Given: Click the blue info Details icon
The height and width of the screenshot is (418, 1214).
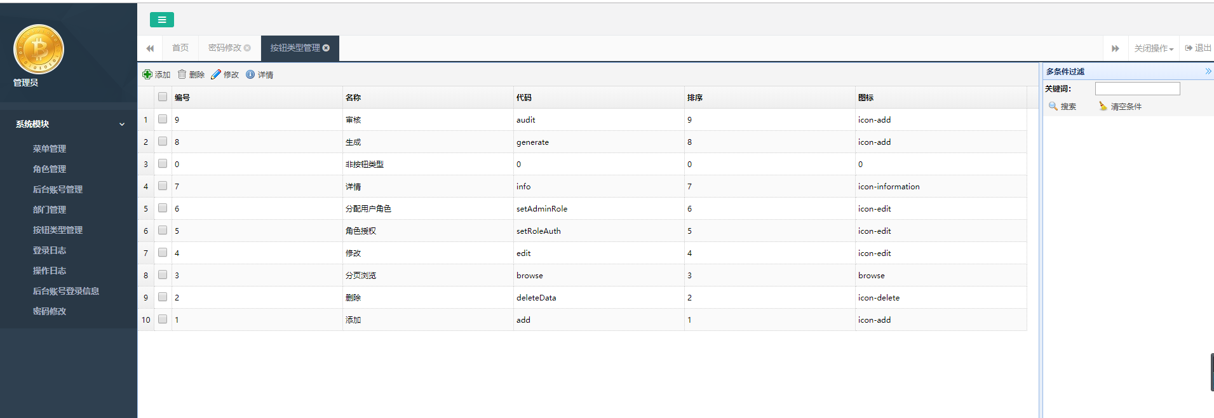Looking at the screenshot, I should [x=250, y=74].
